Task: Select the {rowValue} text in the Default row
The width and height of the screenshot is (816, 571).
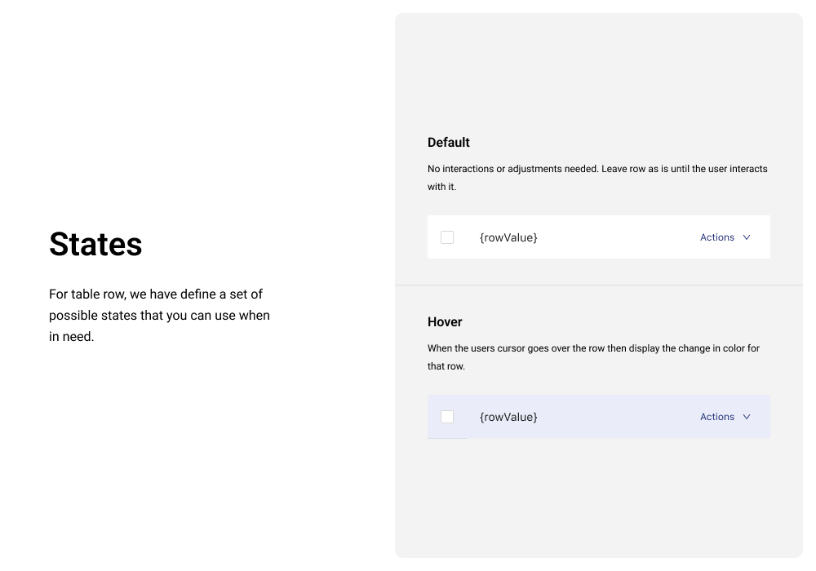Action: 508,237
